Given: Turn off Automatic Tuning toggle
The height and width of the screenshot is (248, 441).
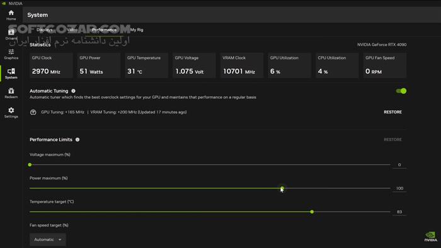Looking at the screenshot, I should (401, 91).
